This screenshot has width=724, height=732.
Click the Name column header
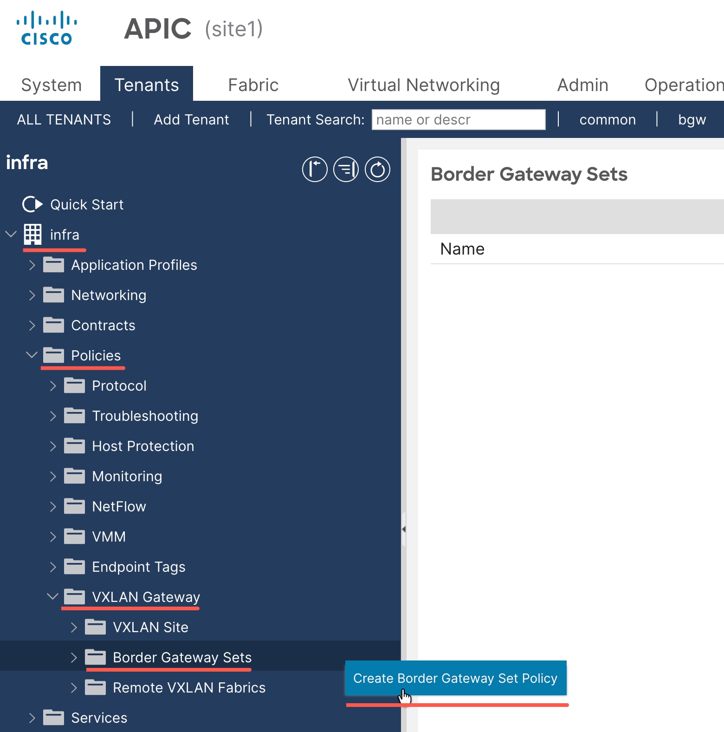[462, 249]
